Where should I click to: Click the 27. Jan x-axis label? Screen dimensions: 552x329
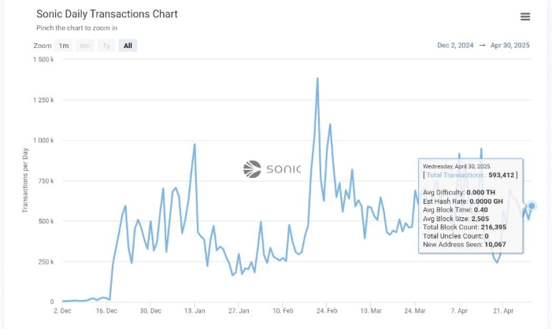point(239,311)
